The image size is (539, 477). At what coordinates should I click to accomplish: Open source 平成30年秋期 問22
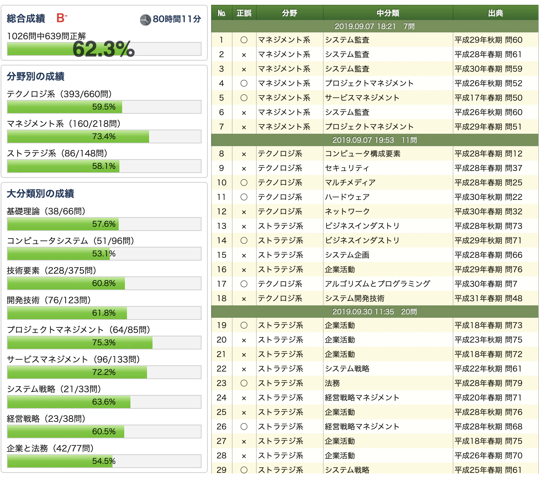[488, 197]
